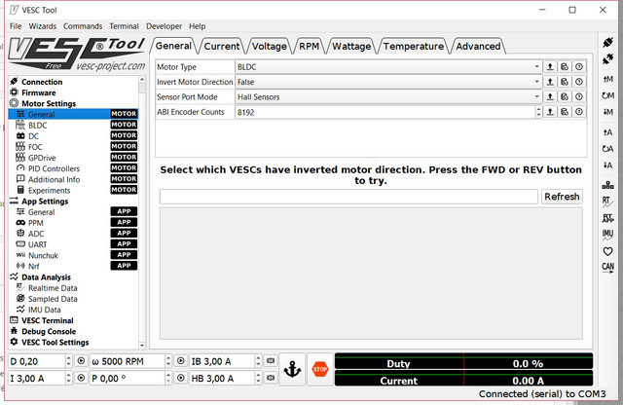The height and width of the screenshot is (405, 623).
Task: Switch to the RPM tab
Action: (x=309, y=46)
